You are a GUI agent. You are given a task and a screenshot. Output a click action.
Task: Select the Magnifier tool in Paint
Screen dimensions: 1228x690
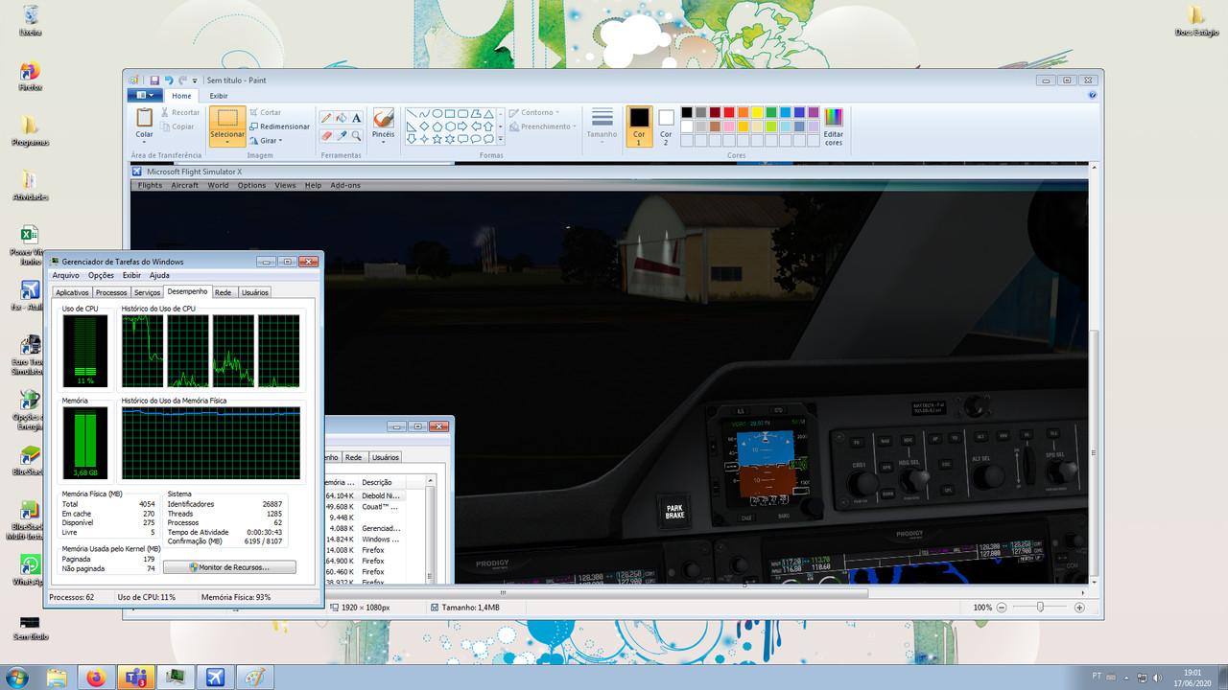(356, 136)
